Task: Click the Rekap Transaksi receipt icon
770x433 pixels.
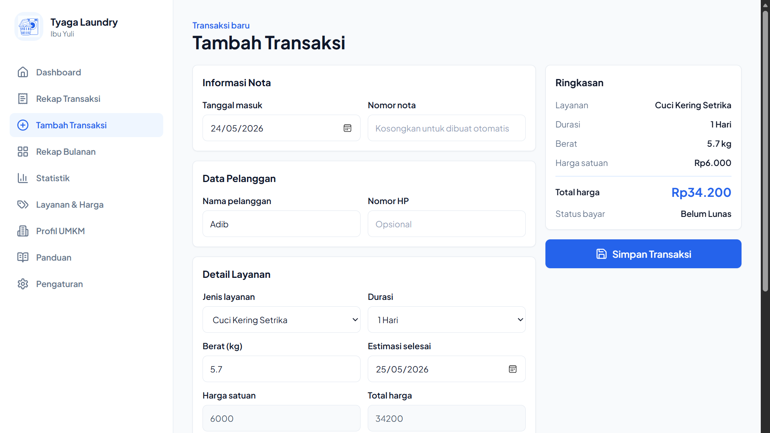Action: click(x=23, y=99)
